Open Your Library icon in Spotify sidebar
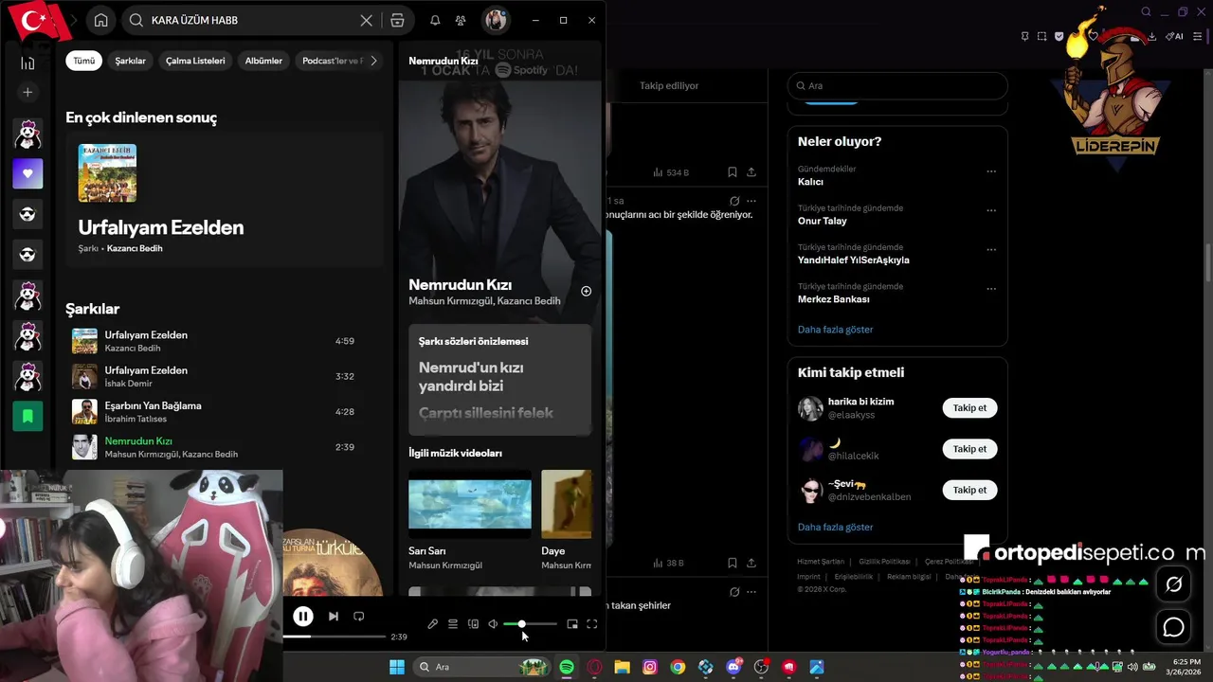The width and height of the screenshot is (1213, 682). coord(27,63)
